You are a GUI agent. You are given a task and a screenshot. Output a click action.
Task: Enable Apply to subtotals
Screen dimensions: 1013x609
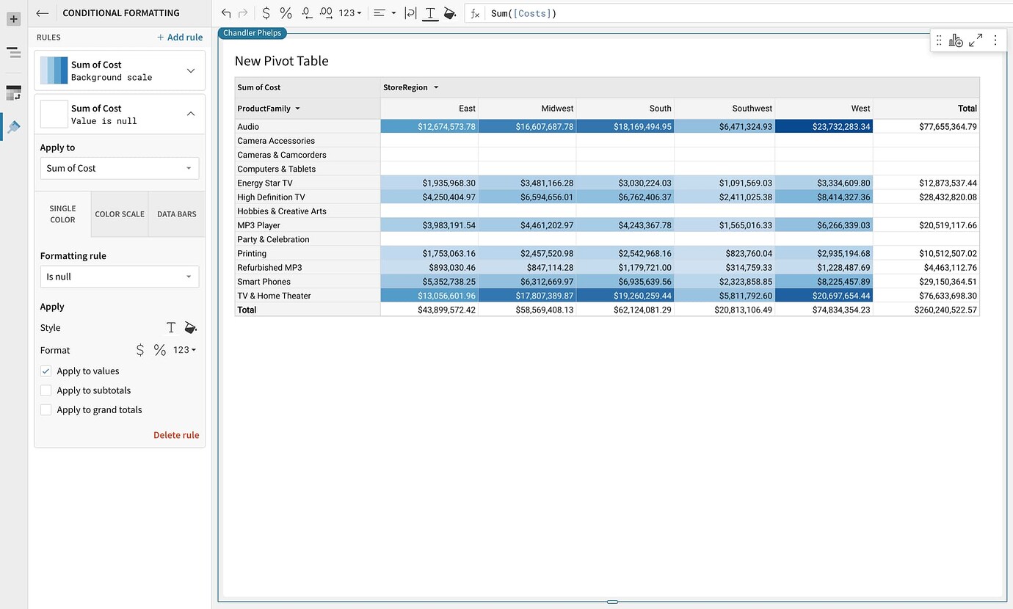[x=46, y=390]
